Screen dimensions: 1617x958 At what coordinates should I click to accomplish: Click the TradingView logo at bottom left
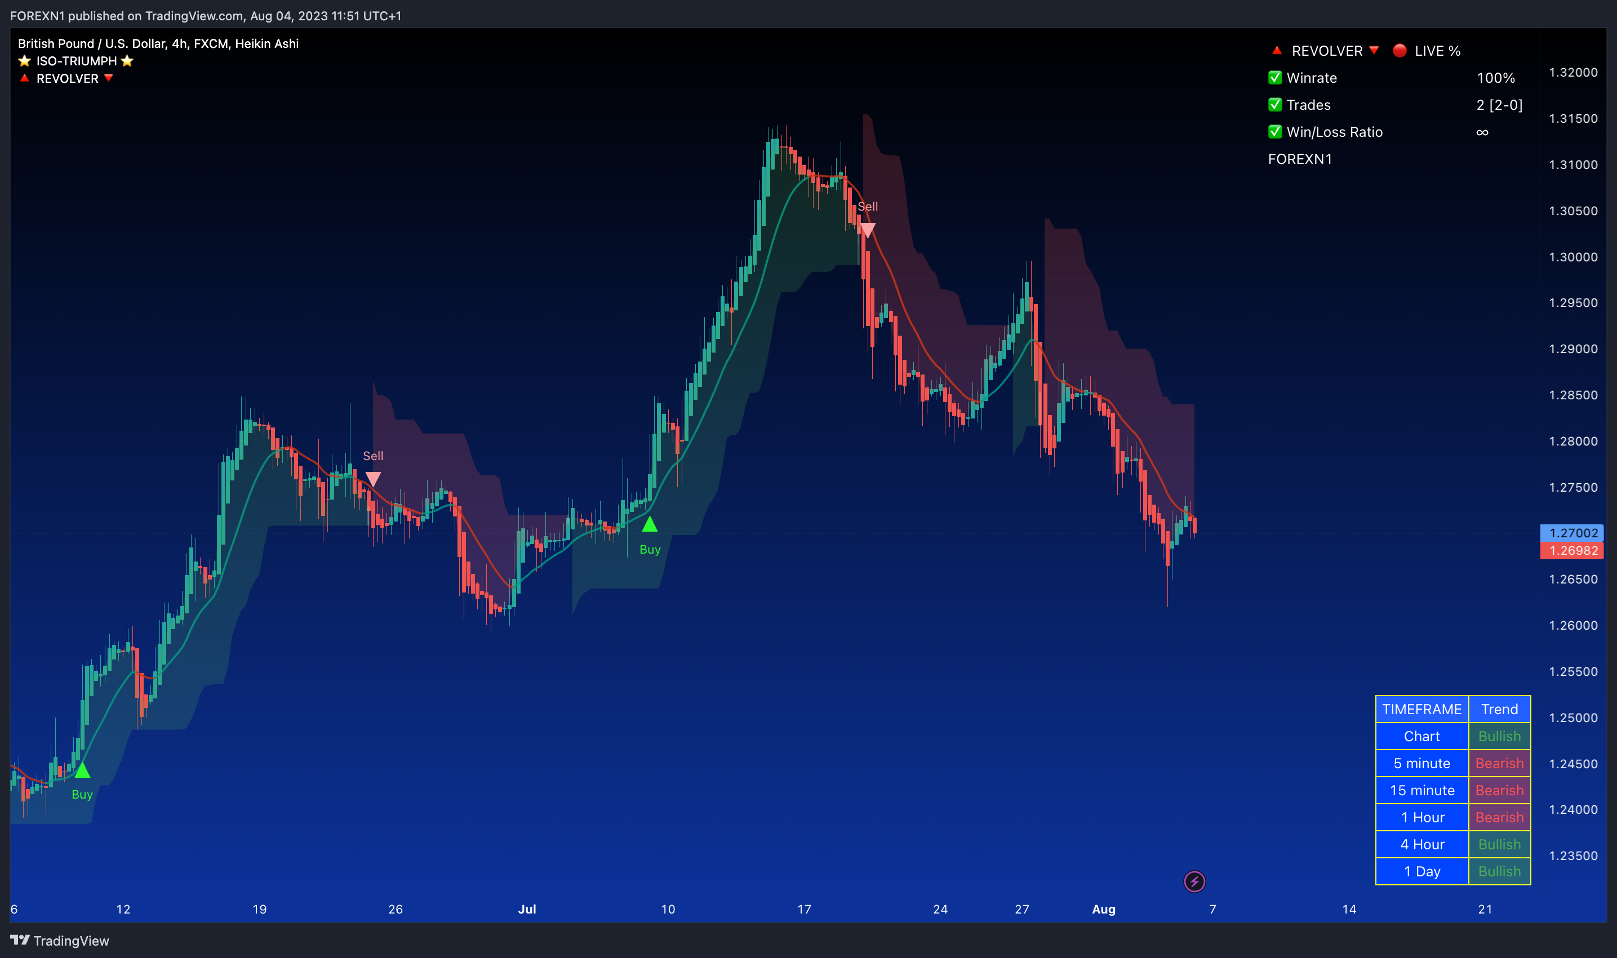[x=60, y=941]
